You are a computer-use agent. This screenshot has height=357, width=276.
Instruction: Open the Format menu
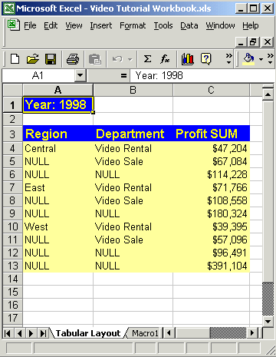(133, 25)
